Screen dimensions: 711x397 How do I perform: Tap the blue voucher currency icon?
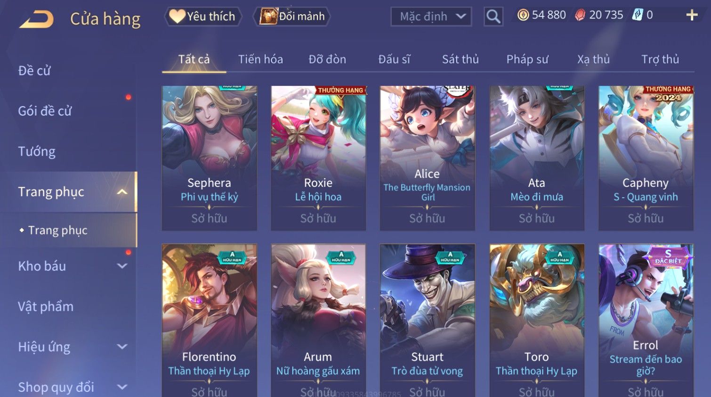click(637, 15)
